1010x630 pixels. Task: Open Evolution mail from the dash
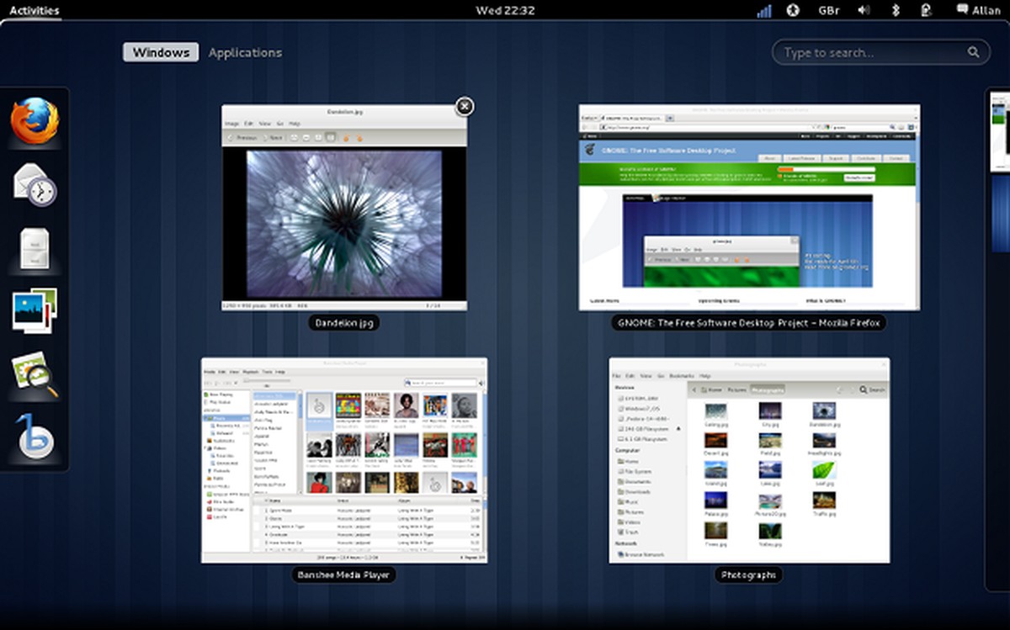34,183
